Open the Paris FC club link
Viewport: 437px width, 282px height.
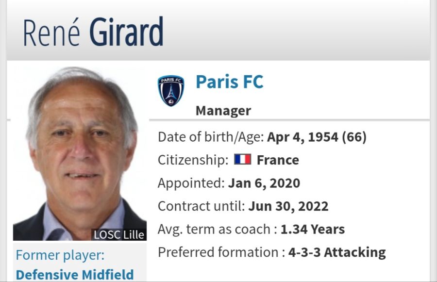229,82
